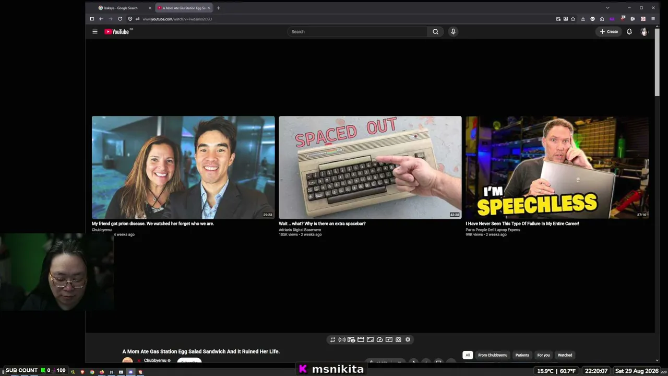Select the All filter chip
Image resolution: width=668 pixels, height=376 pixels.
coord(468,355)
